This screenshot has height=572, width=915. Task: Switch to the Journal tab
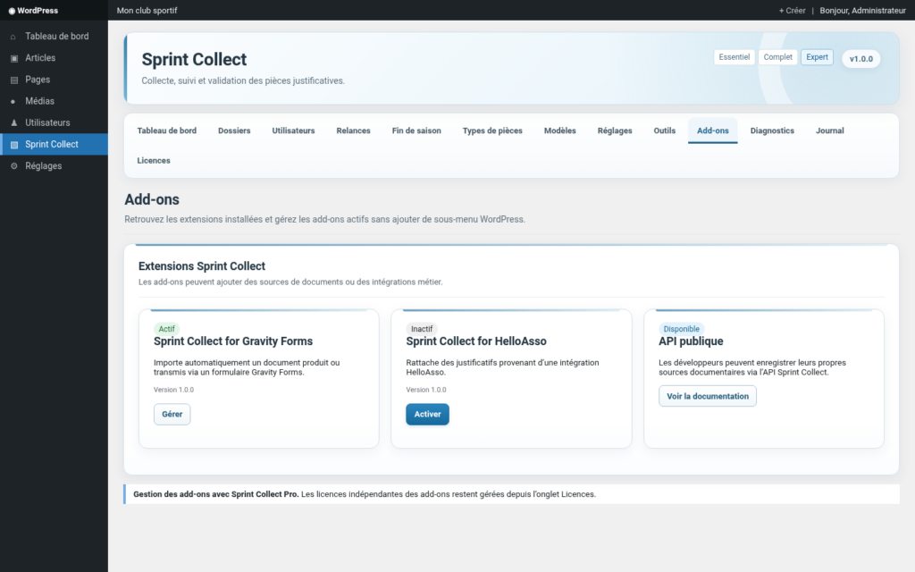coord(829,130)
